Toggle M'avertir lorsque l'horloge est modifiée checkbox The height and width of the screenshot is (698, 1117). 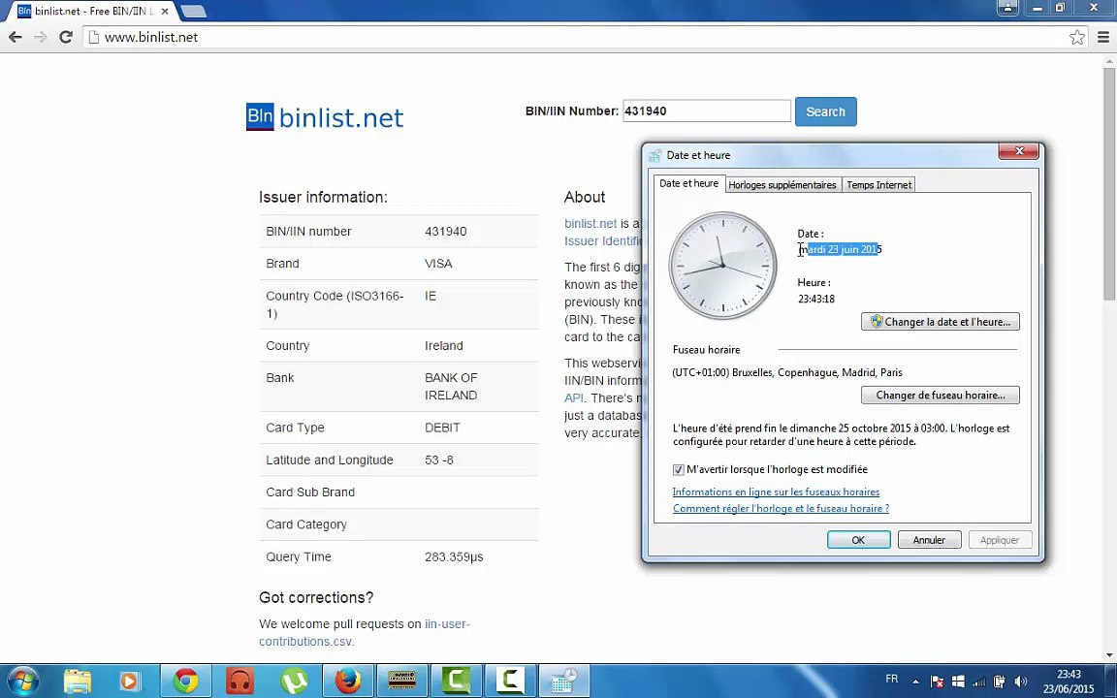pyautogui.click(x=678, y=470)
